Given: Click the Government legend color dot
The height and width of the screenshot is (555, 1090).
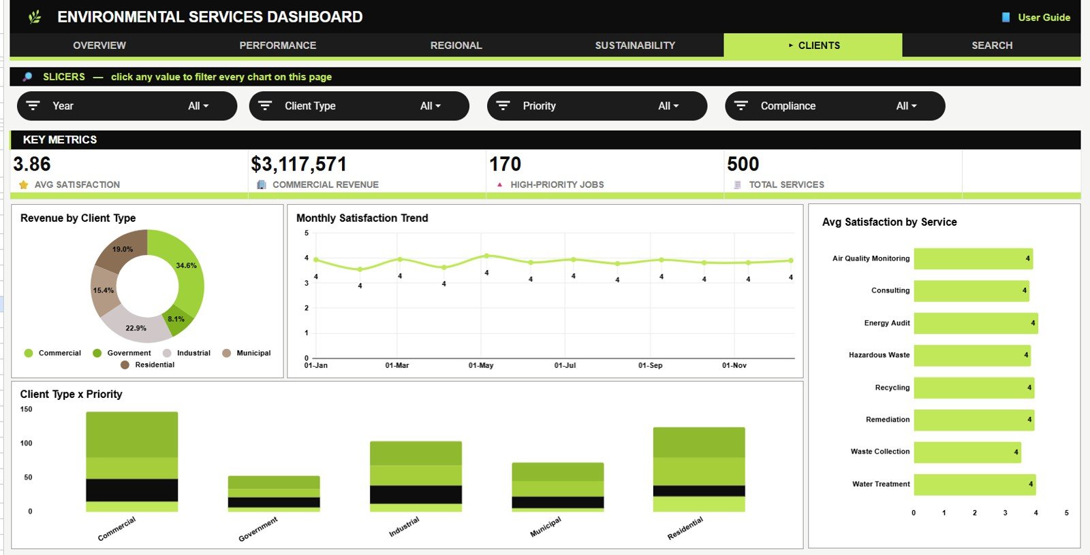Looking at the screenshot, I should click(x=97, y=353).
